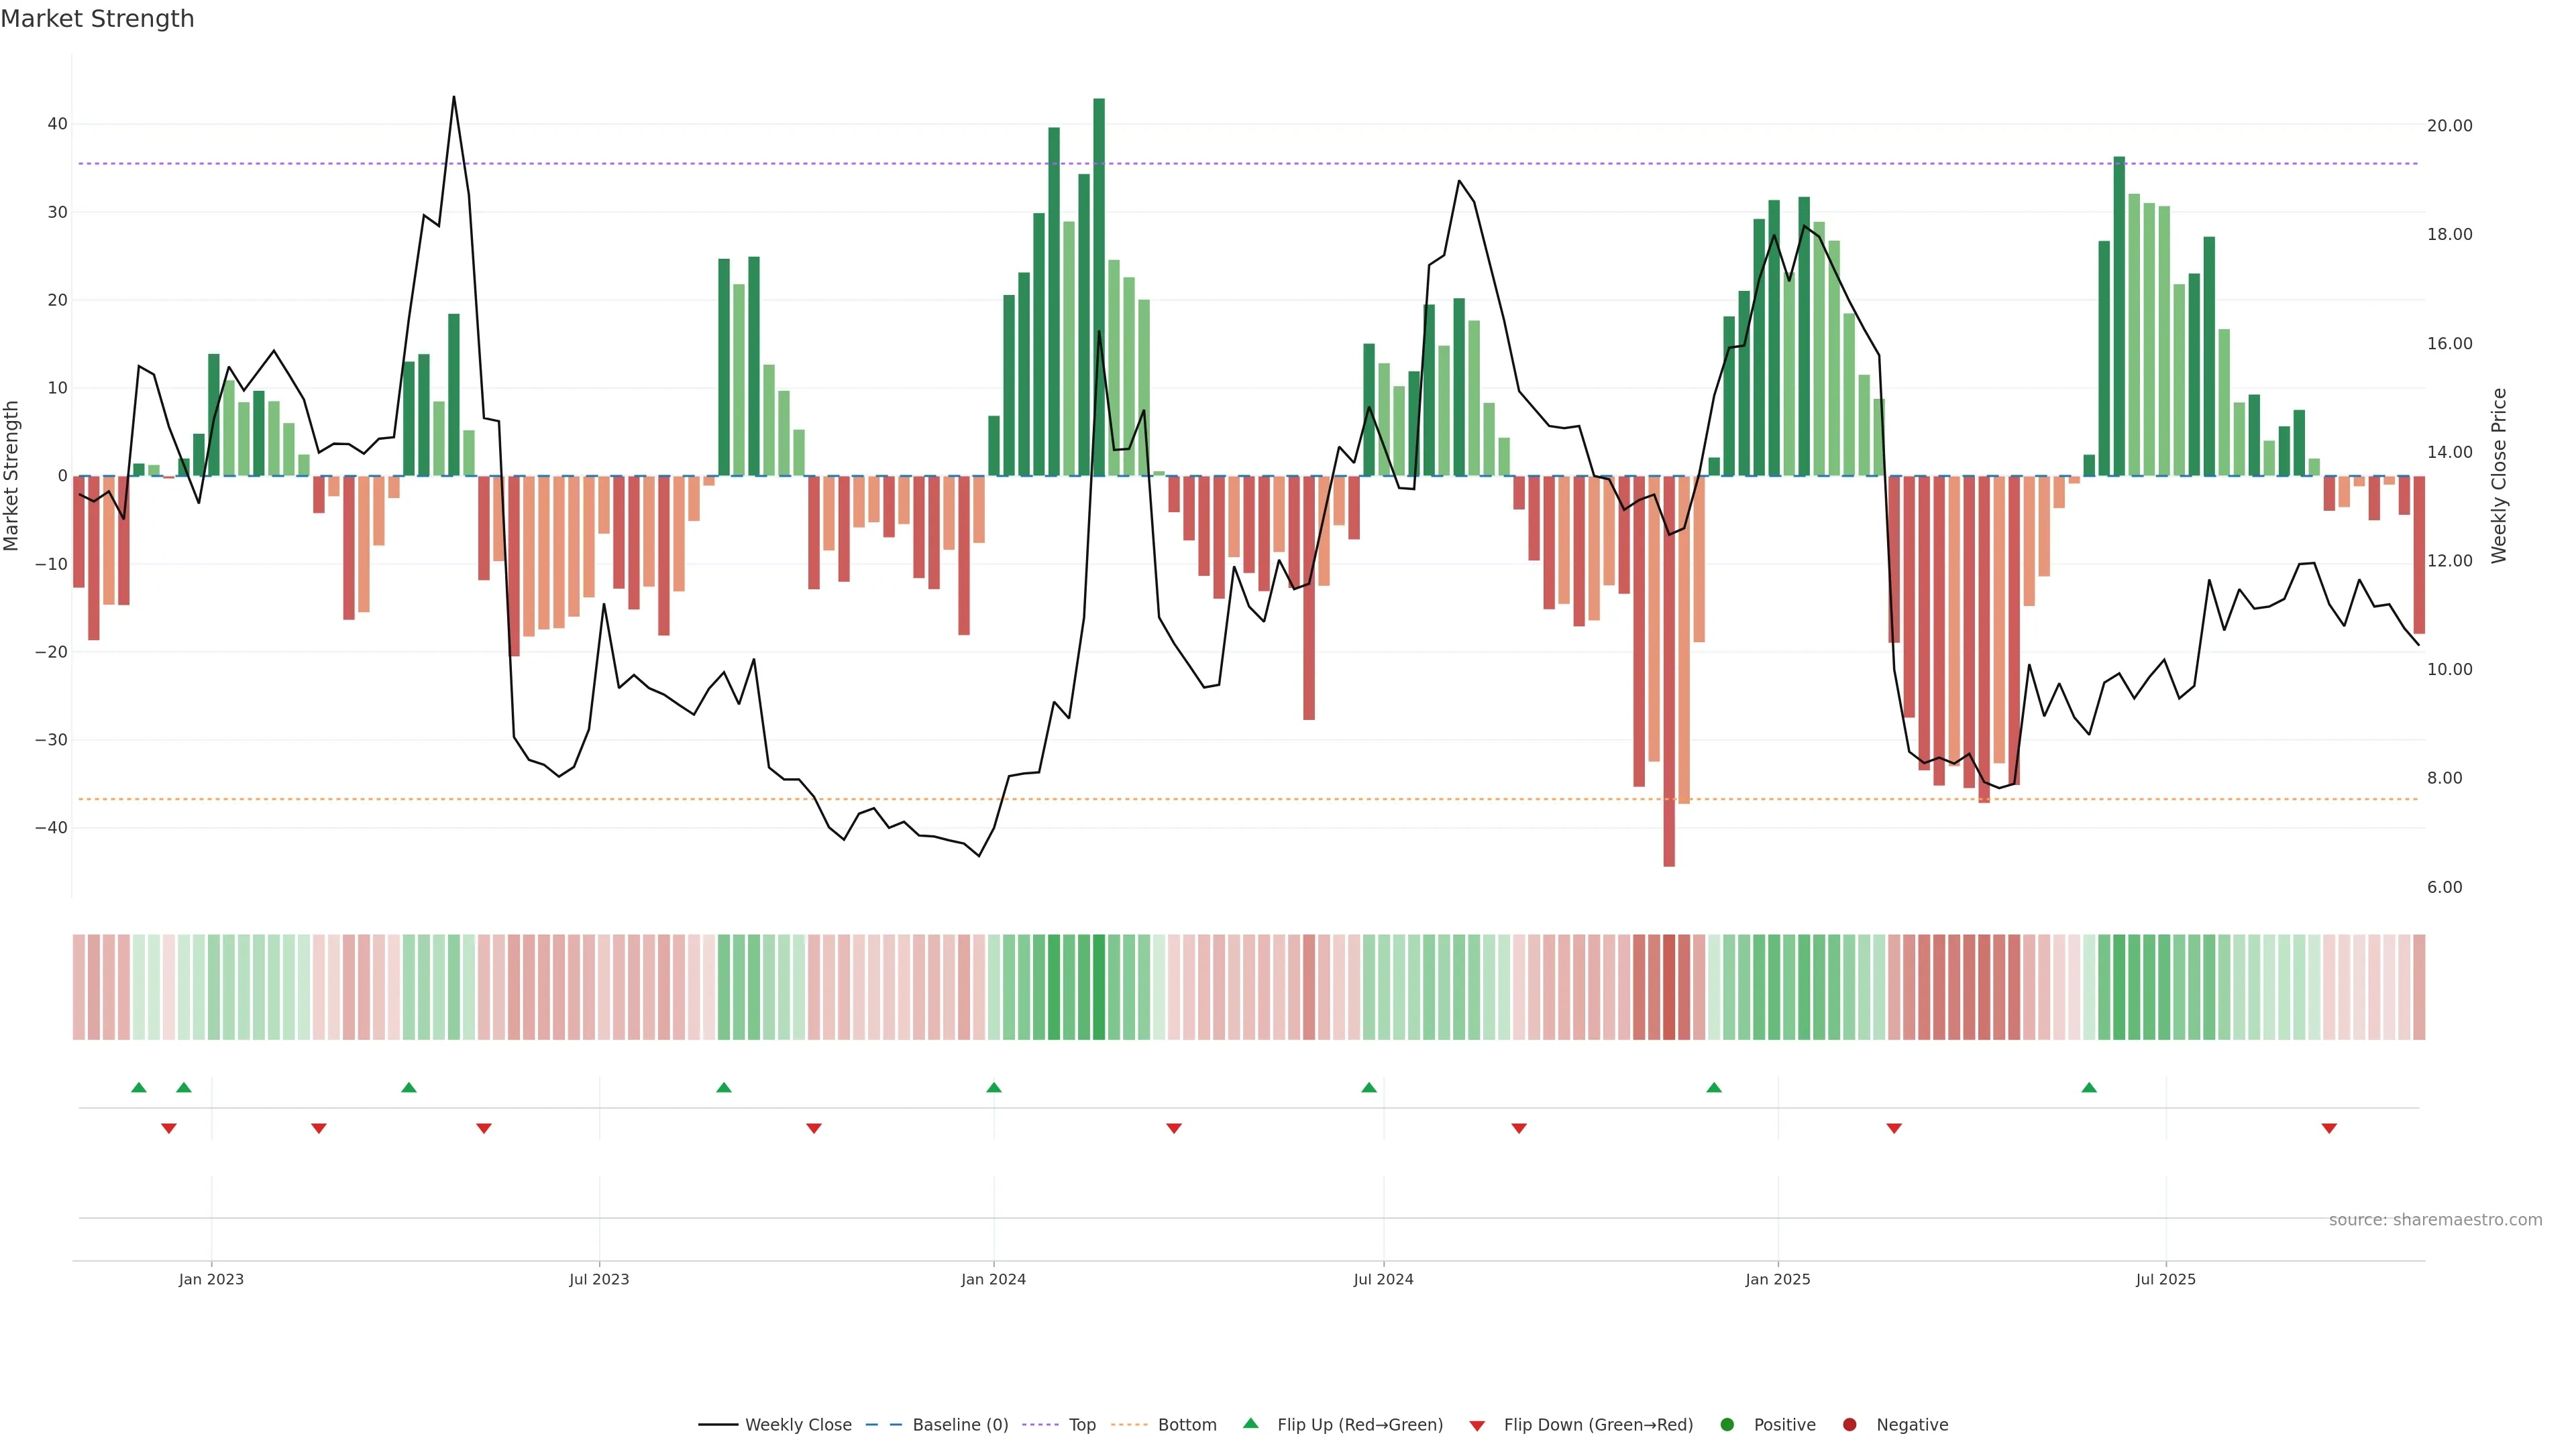Click flip-down marker after Jan 2025
This screenshot has width=2576, height=1448.
[x=1894, y=1128]
